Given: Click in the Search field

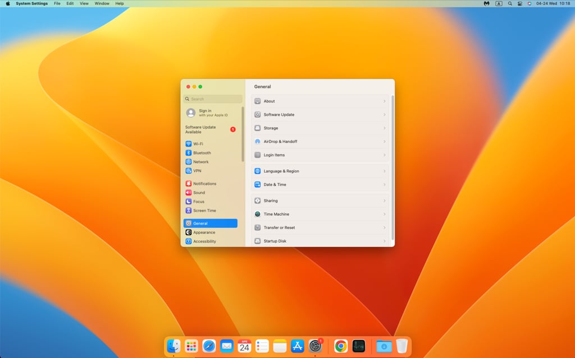Looking at the screenshot, I should pos(213,99).
